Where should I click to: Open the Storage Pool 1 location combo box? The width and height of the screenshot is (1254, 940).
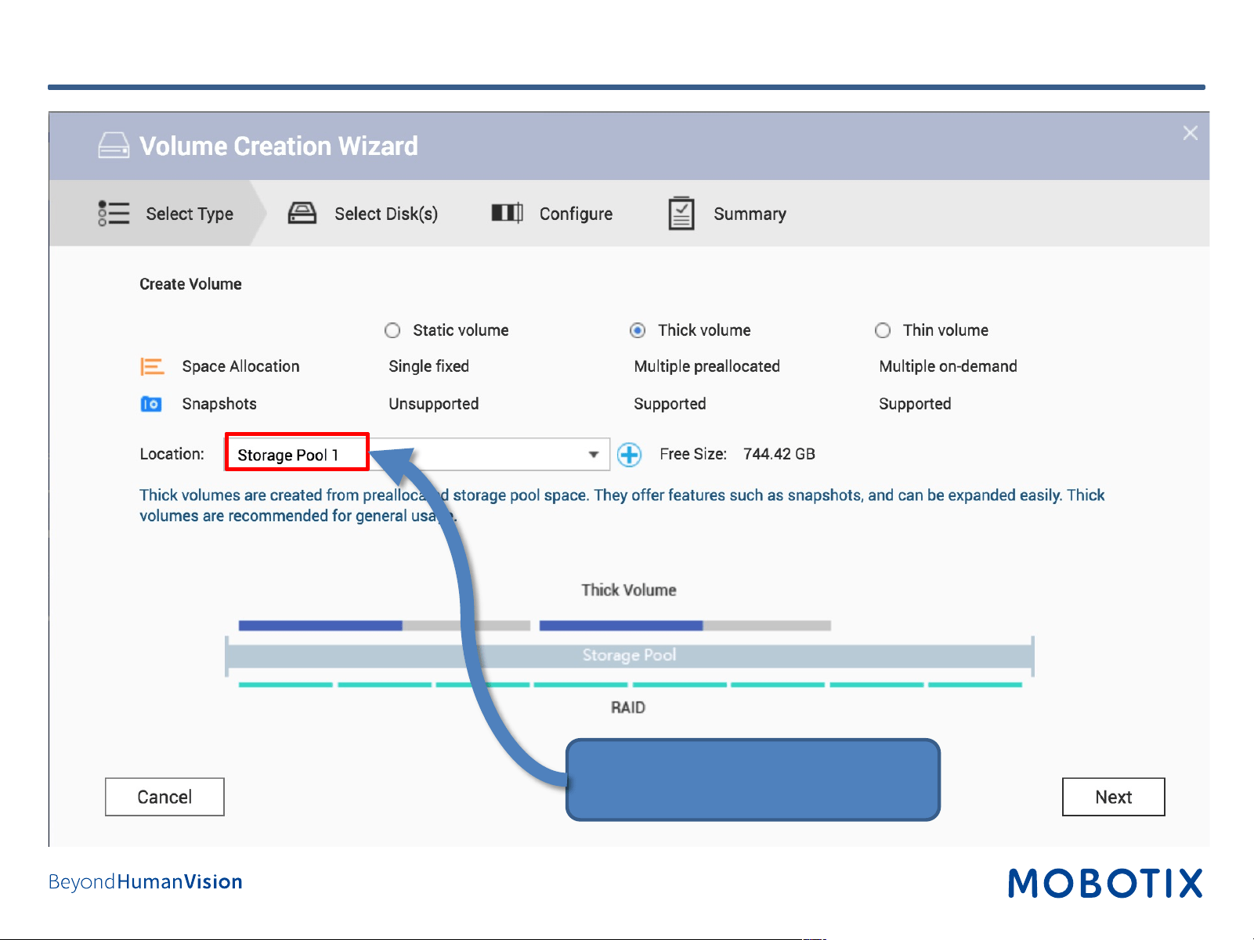pos(417,454)
